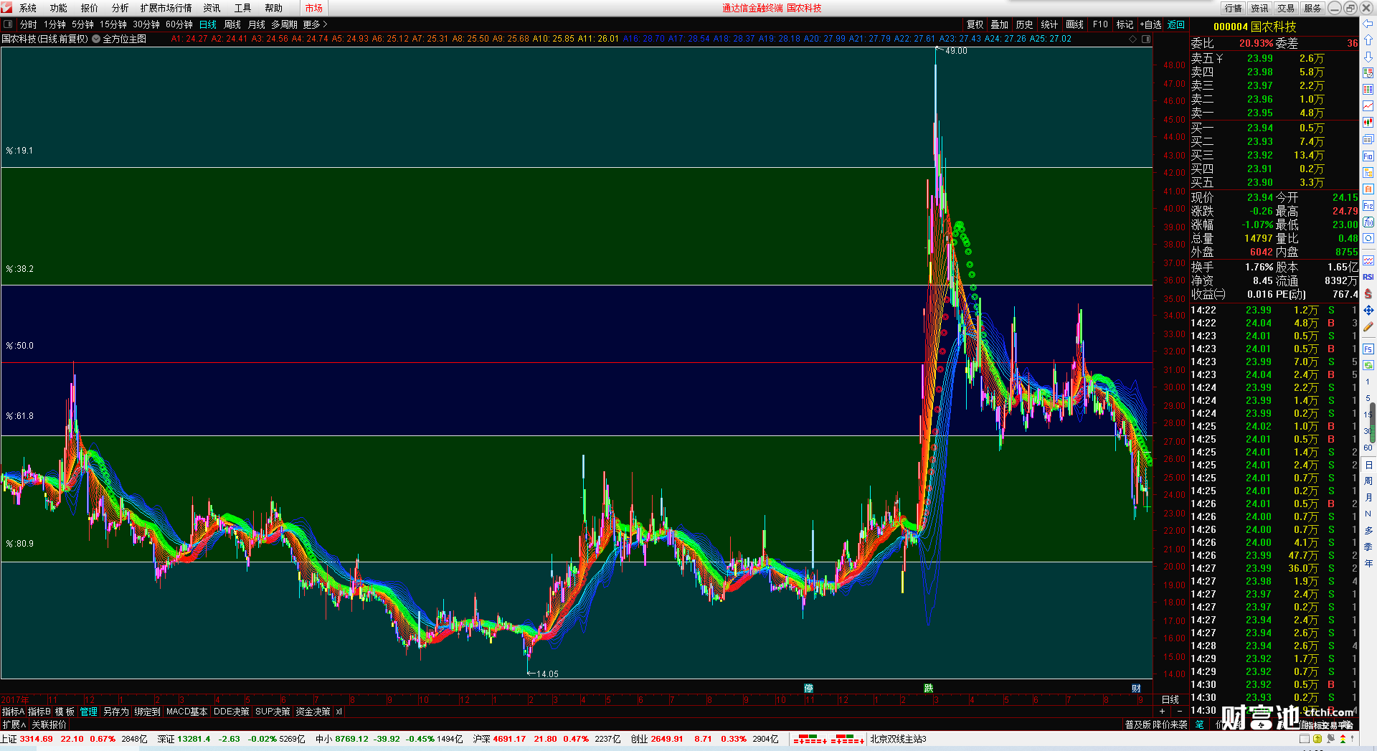Select the 资金决策 indicator tab
1377x751 pixels.
pyautogui.click(x=313, y=712)
